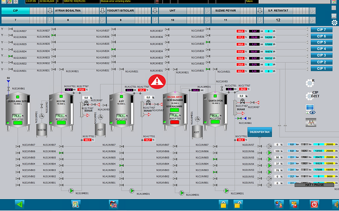The image size is (339, 211).
Task: Click the Sanitasyon tank level bar
Action: coord(225,109)
